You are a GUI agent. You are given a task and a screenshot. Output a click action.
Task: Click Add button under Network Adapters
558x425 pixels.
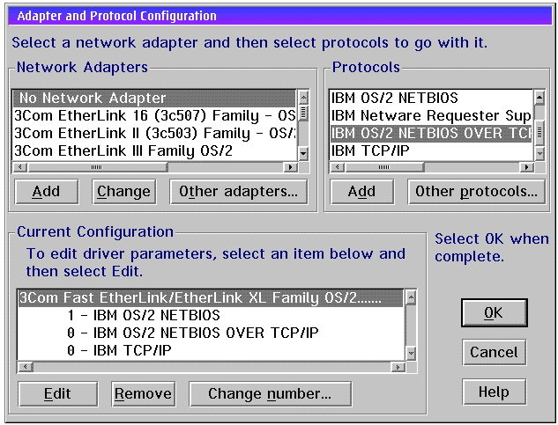(x=46, y=192)
